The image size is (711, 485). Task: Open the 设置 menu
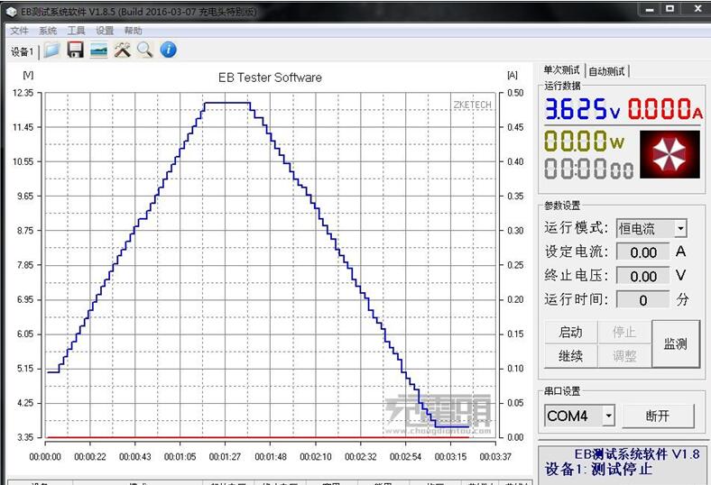pyautogui.click(x=105, y=31)
